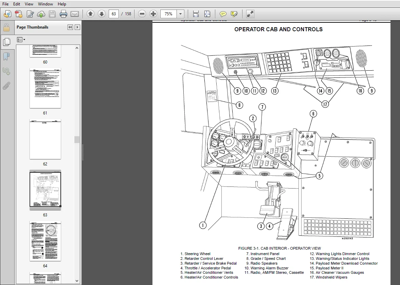Open the Attachments paperclip panel

6,86
